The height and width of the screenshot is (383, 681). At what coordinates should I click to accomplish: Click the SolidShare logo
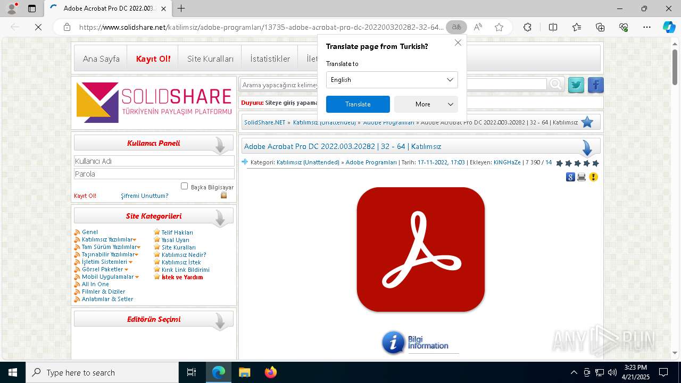click(x=154, y=102)
